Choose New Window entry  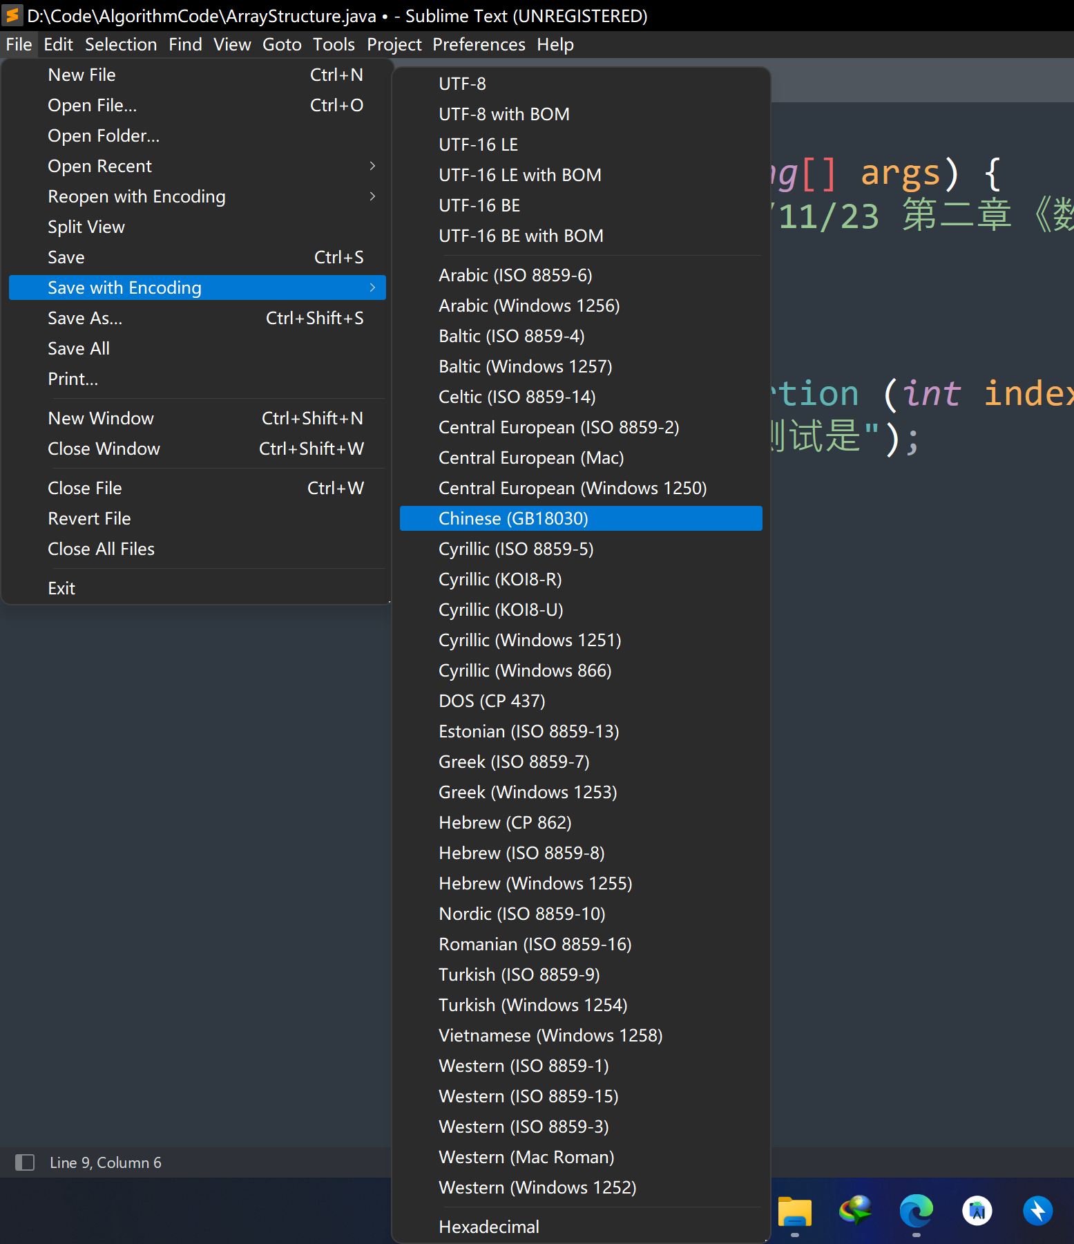tap(197, 418)
